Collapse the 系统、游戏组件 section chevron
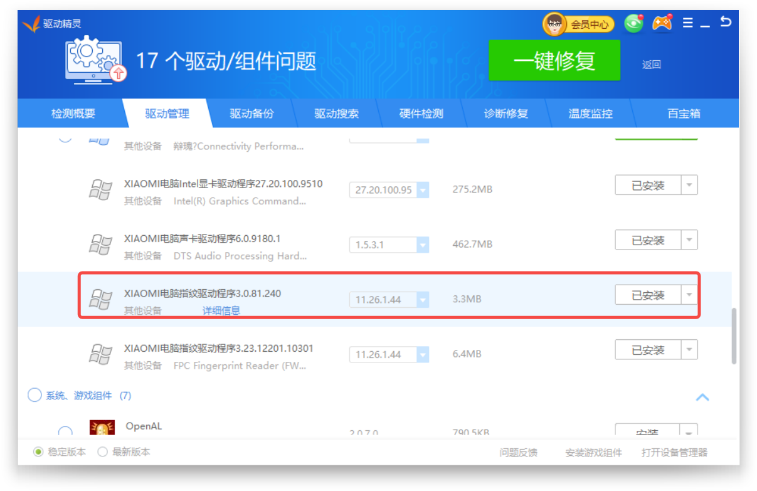Screen dimensions: 757x491 (x=702, y=397)
